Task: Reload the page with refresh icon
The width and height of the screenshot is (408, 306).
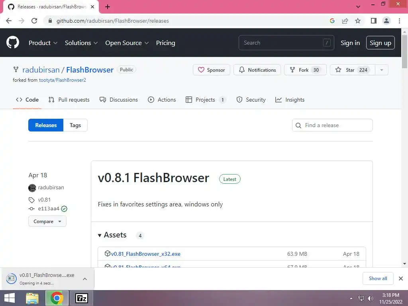Action: click(34, 21)
